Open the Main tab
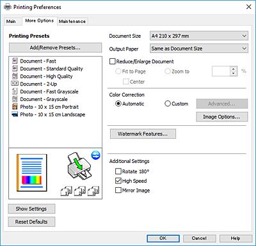Screen dimensions: 256x246 pos(11,21)
